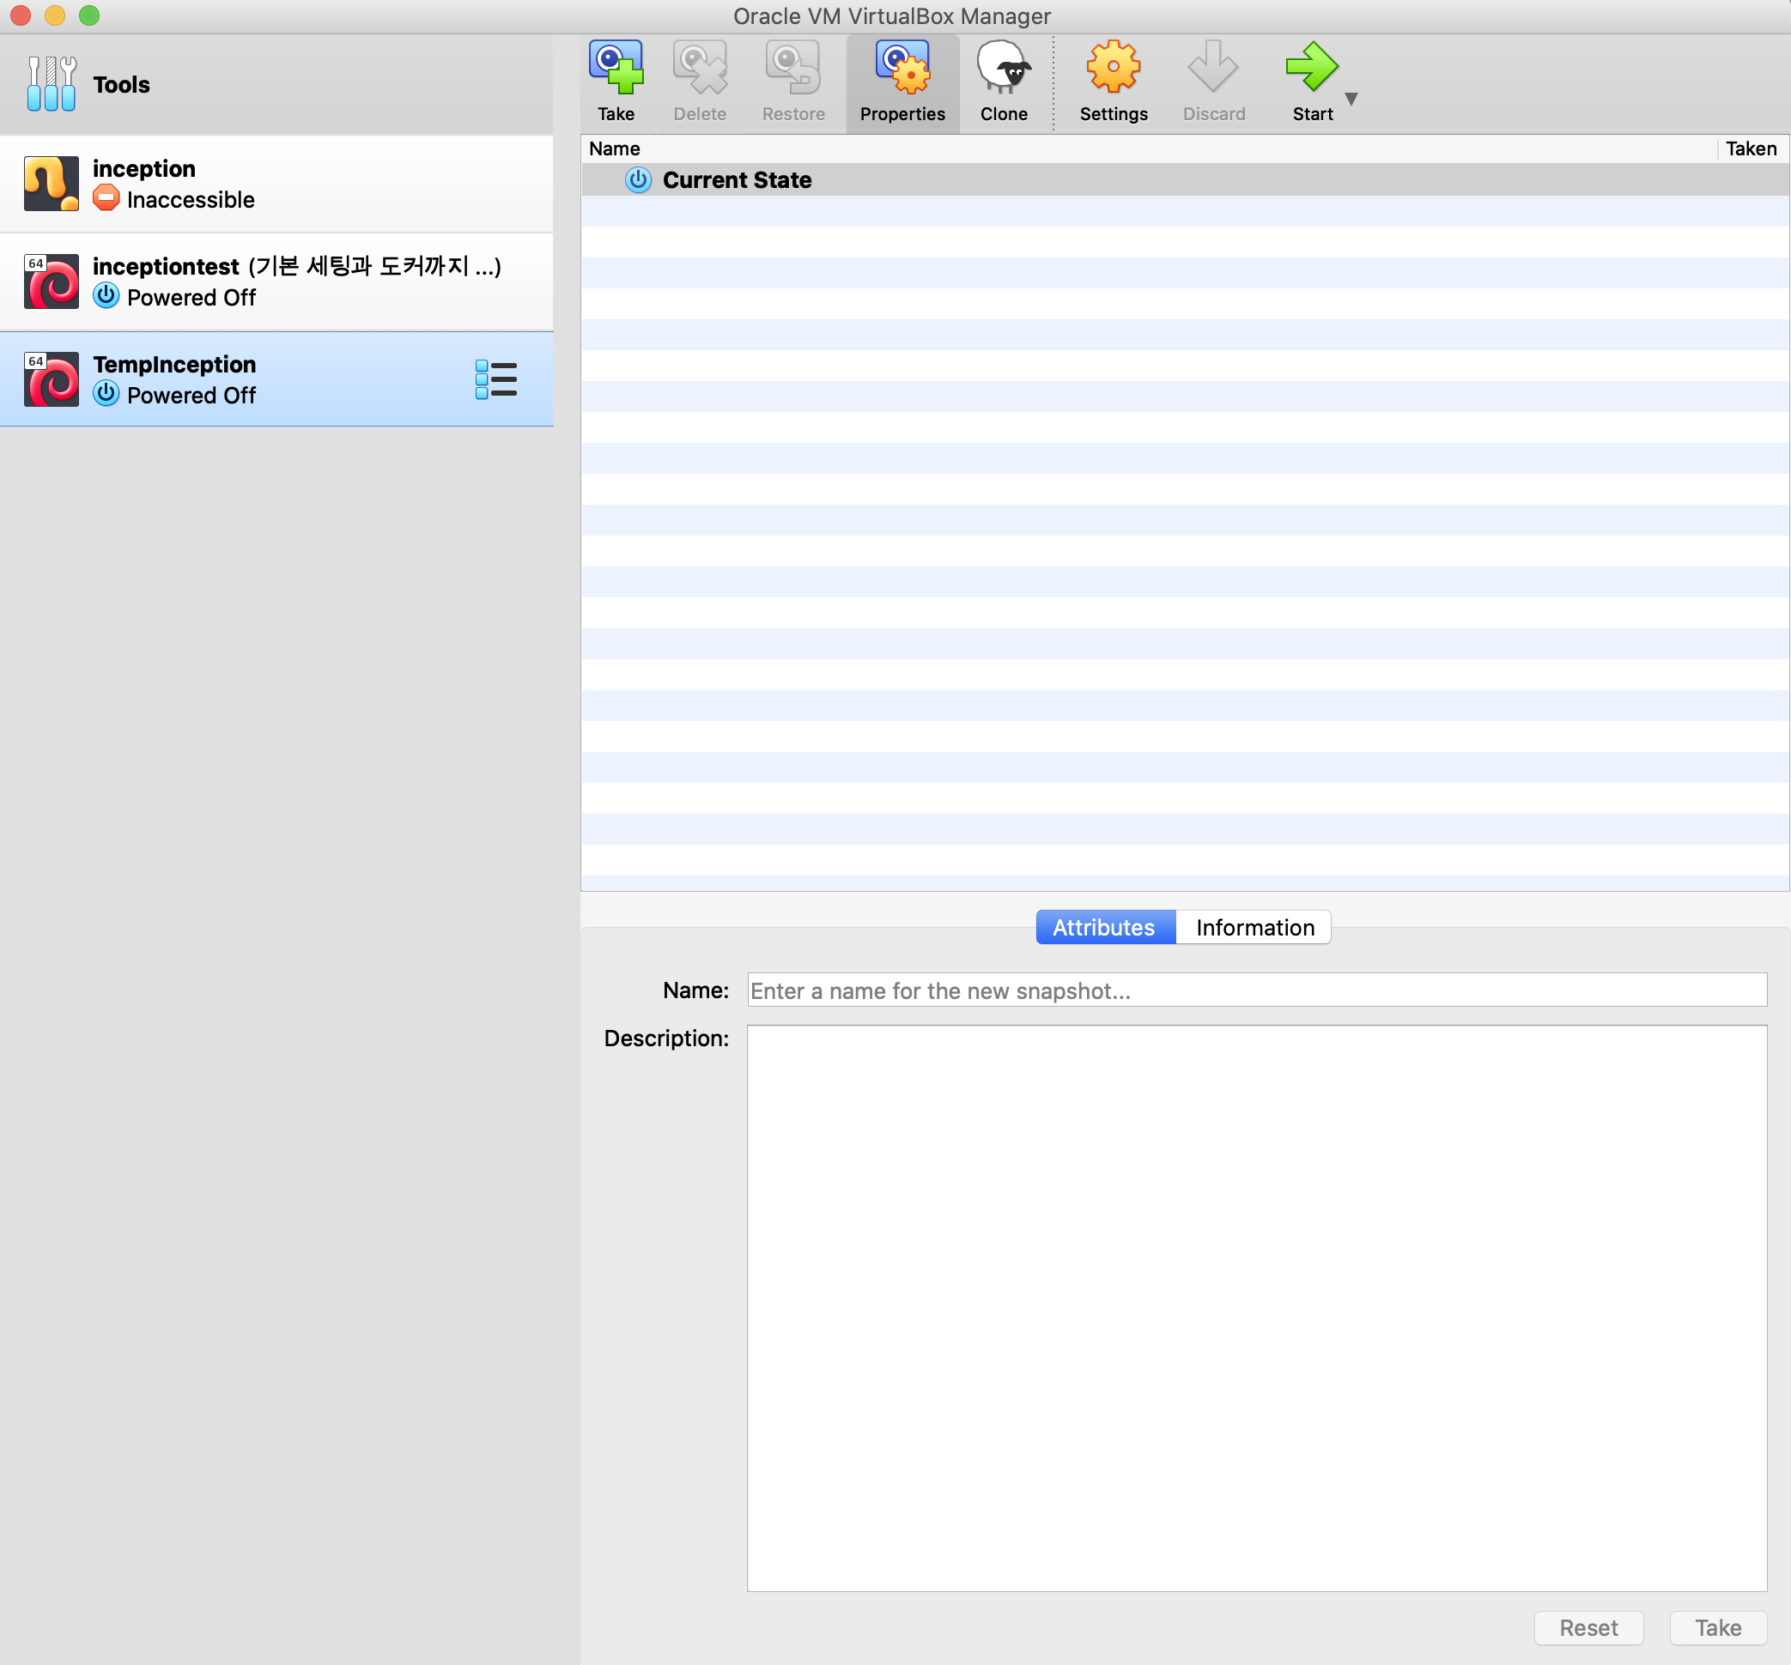Viewport: 1791px width, 1665px height.
Task: Click the Clone sheep icon
Action: click(1004, 68)
